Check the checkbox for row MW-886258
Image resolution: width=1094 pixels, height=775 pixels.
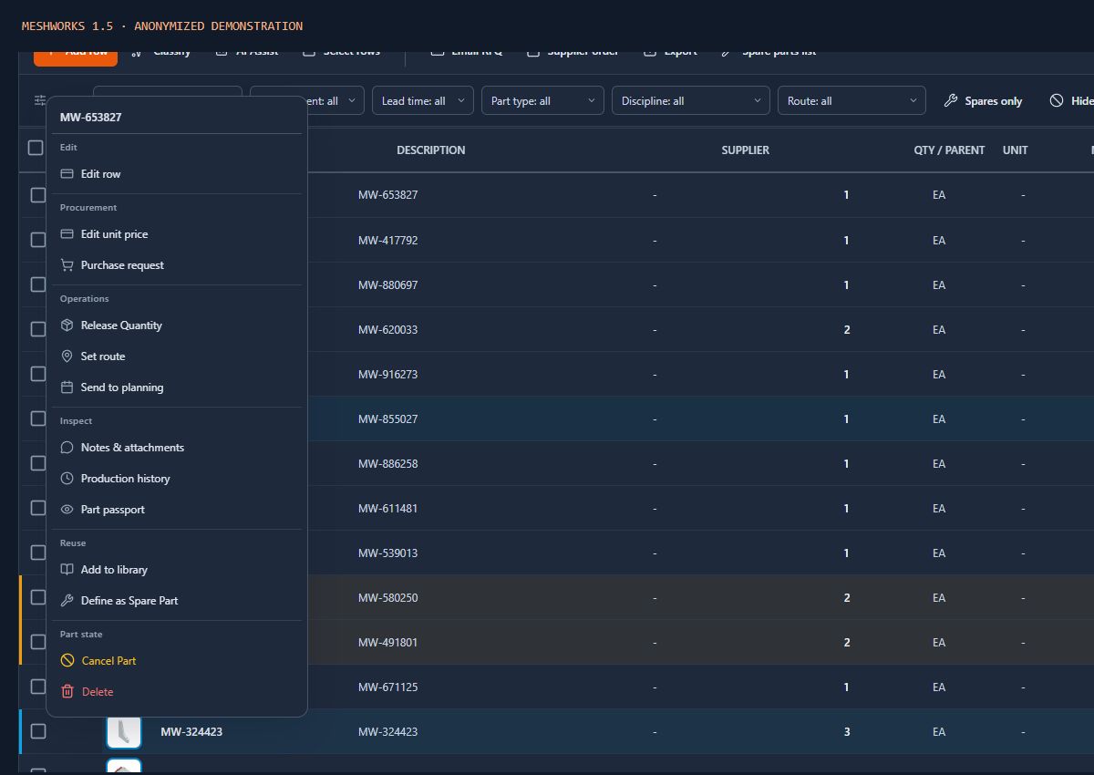point(38,463)
